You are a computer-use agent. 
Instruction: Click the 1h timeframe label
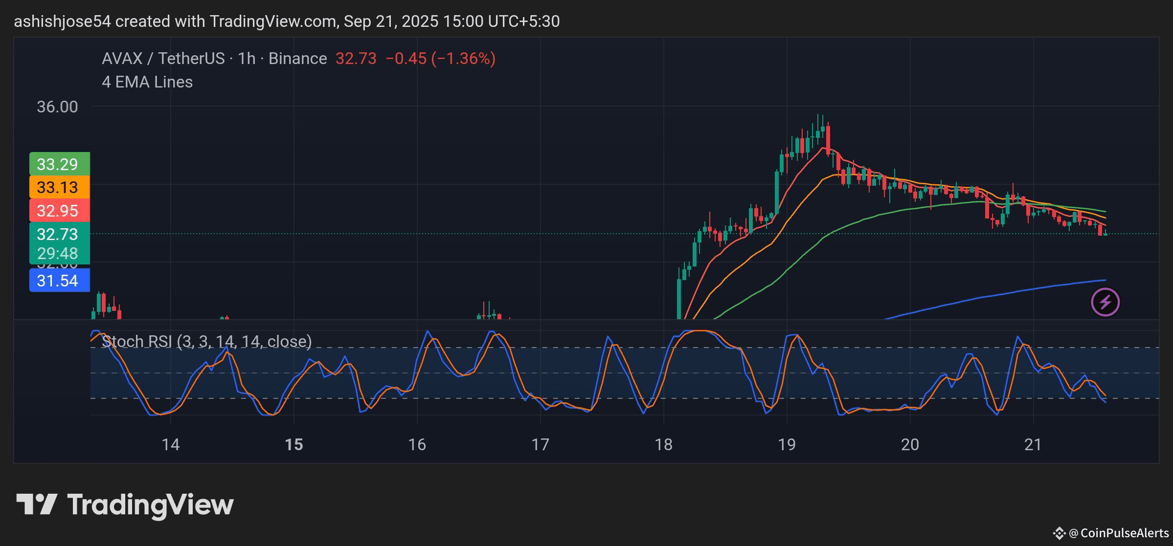point(247,59)
